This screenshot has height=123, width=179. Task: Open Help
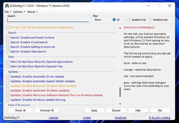138,110
